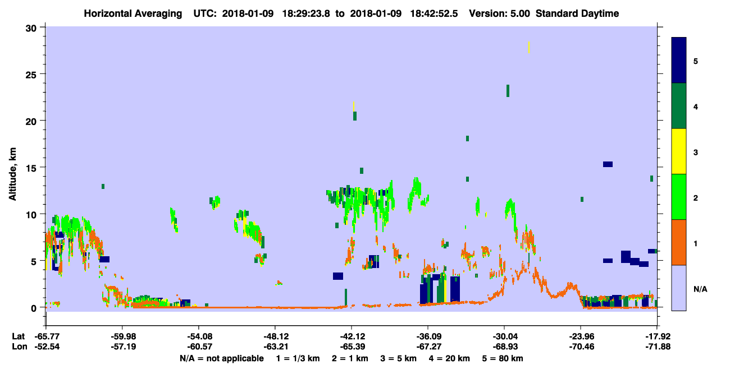Click longitude value -65.39
Image resolution: width=730 pixels, height=374 pixels.
coord(352,347)
